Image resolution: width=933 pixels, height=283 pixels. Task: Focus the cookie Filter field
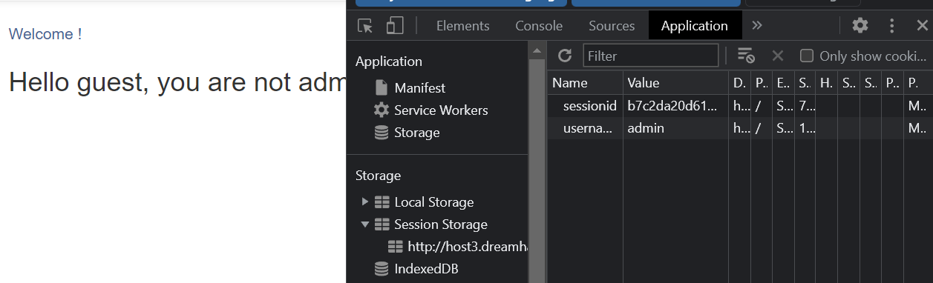pos(651,56)
